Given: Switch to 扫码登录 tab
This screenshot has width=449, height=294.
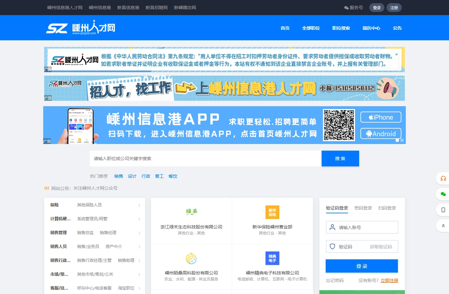Looking at the screenshot, I should click(387, 208).
